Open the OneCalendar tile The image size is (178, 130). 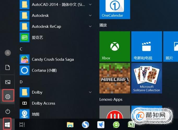115,10
